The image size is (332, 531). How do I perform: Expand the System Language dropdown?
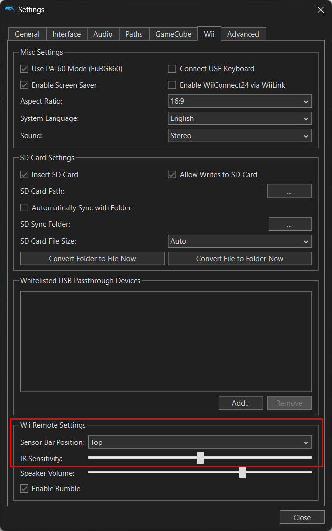[x=240, y=118]
